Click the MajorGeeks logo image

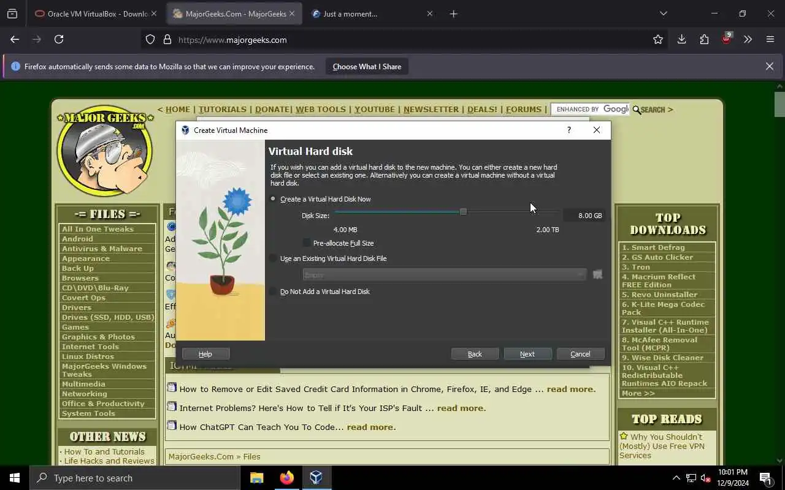tap(105, 151)
